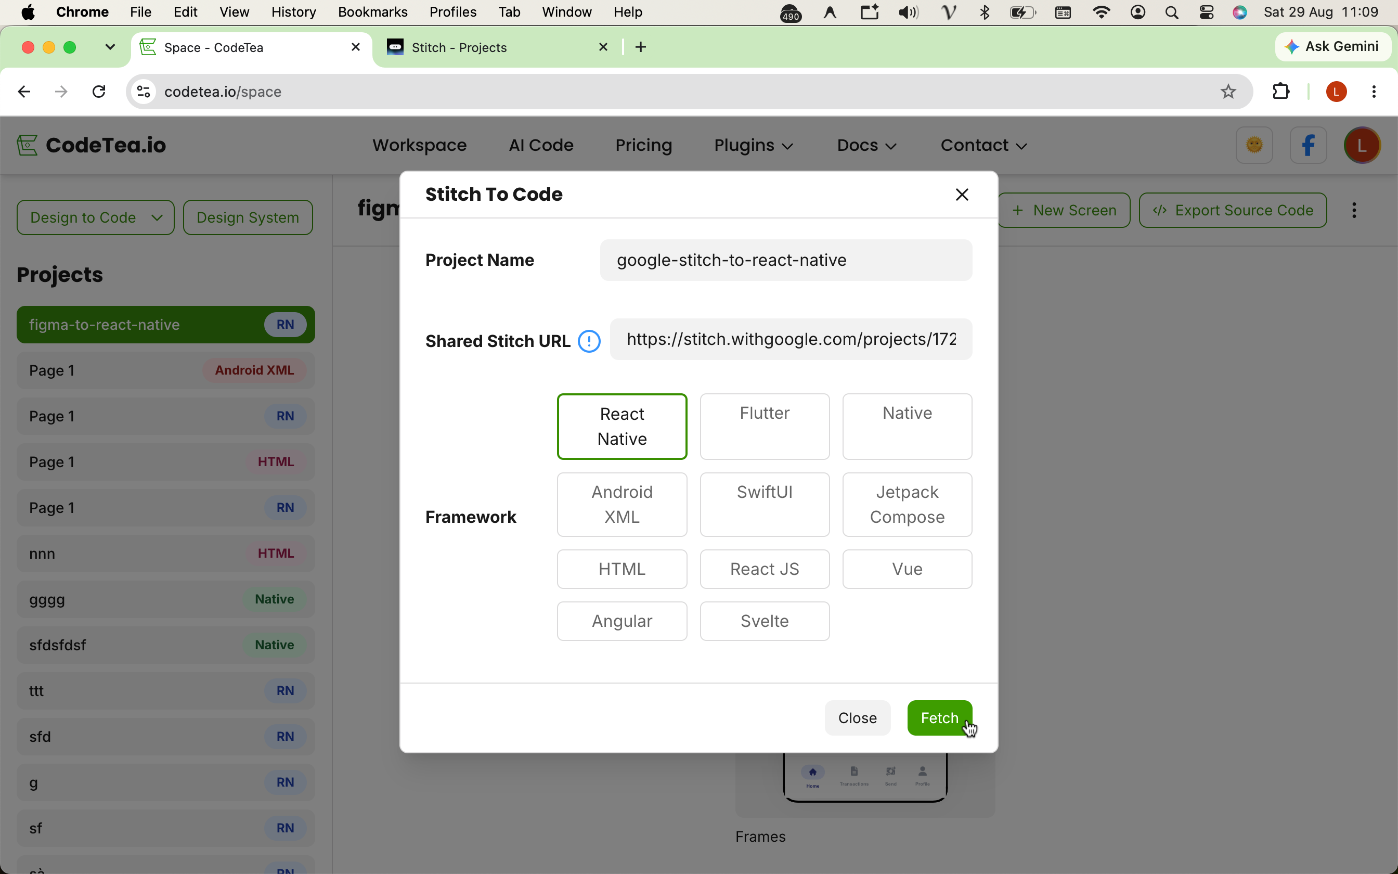Select the SwiftUI framework option
This screenshot has height=874, width=1398.
point(765,505)
